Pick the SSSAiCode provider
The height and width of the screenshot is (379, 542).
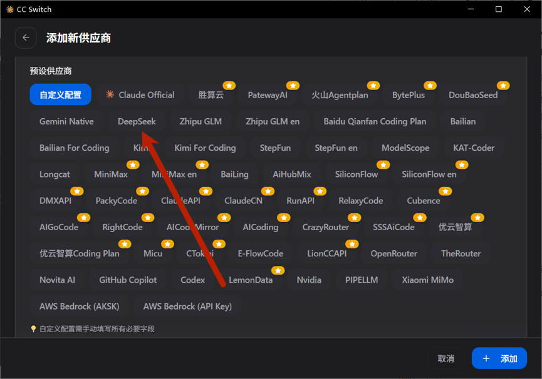pyautogui.click(x=393, y=227)
